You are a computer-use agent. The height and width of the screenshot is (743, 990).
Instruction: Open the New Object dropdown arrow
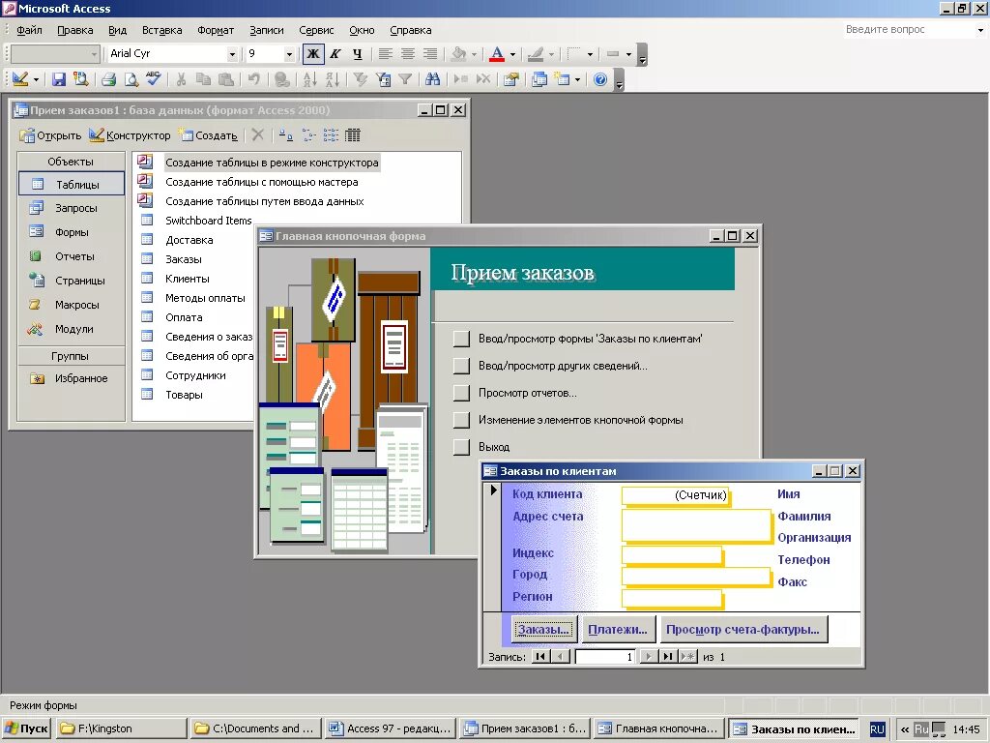pos(577,79)
